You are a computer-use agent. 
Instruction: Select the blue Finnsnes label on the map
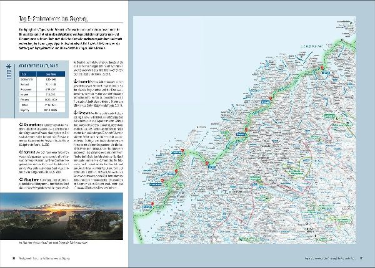tap(241, 135)
